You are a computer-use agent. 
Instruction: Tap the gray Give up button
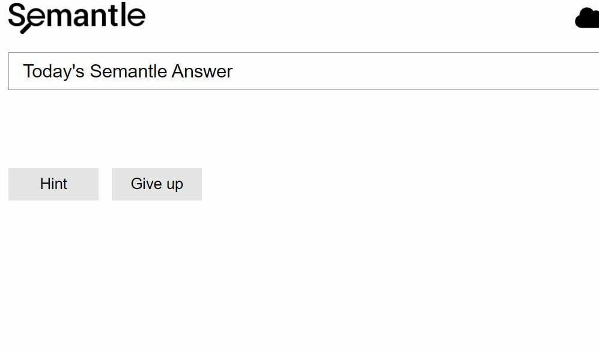tap(157, 184)
